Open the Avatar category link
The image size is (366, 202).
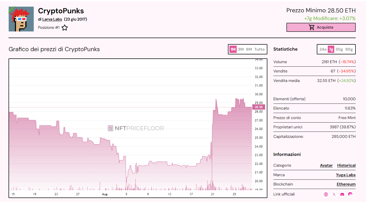[x=326, y=165]
